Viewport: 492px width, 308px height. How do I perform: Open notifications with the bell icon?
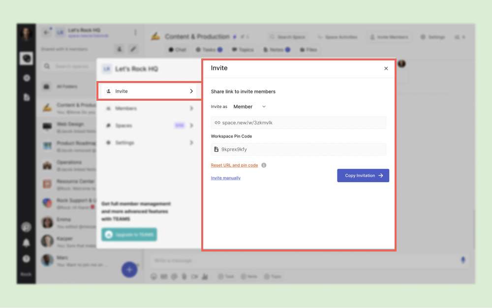[26, 243]
